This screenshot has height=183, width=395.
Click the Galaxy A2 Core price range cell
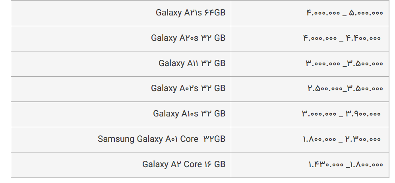click(310, 165)
